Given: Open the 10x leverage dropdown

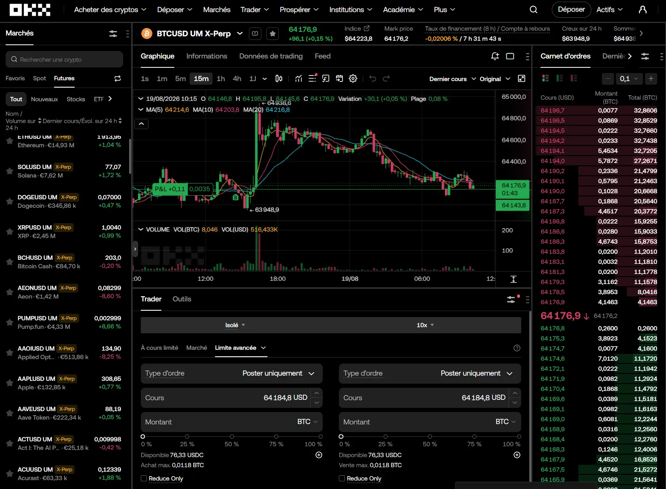Looking at the screenshot, I should (425, 325).
